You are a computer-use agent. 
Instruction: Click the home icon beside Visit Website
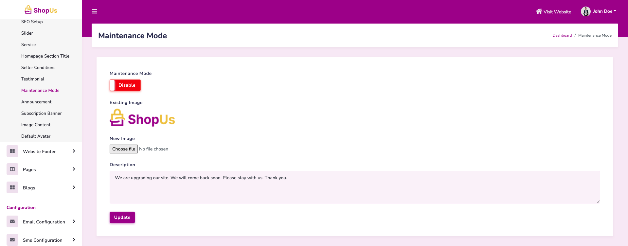pyautogui.click(x=539, y=11)
